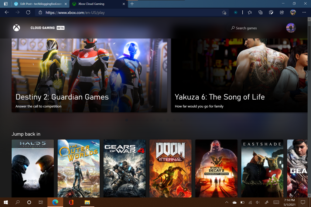The image size is (311, 207).
Task: Open The Outer Worlds game tile
Action: [x=78, y=168]
